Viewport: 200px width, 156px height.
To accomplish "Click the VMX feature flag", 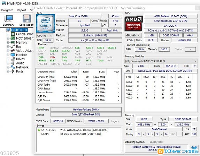I will (x=53, y=58).
